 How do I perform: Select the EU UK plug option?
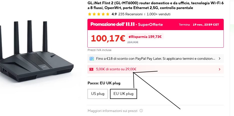pos(124,94)
